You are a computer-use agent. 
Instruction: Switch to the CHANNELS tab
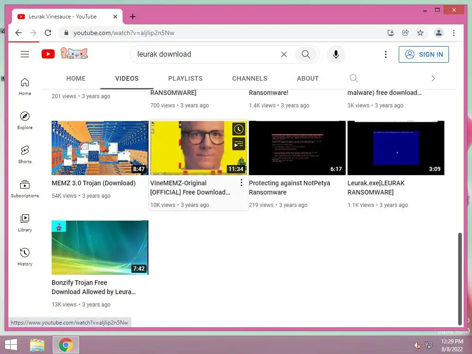tap(249, 78)
